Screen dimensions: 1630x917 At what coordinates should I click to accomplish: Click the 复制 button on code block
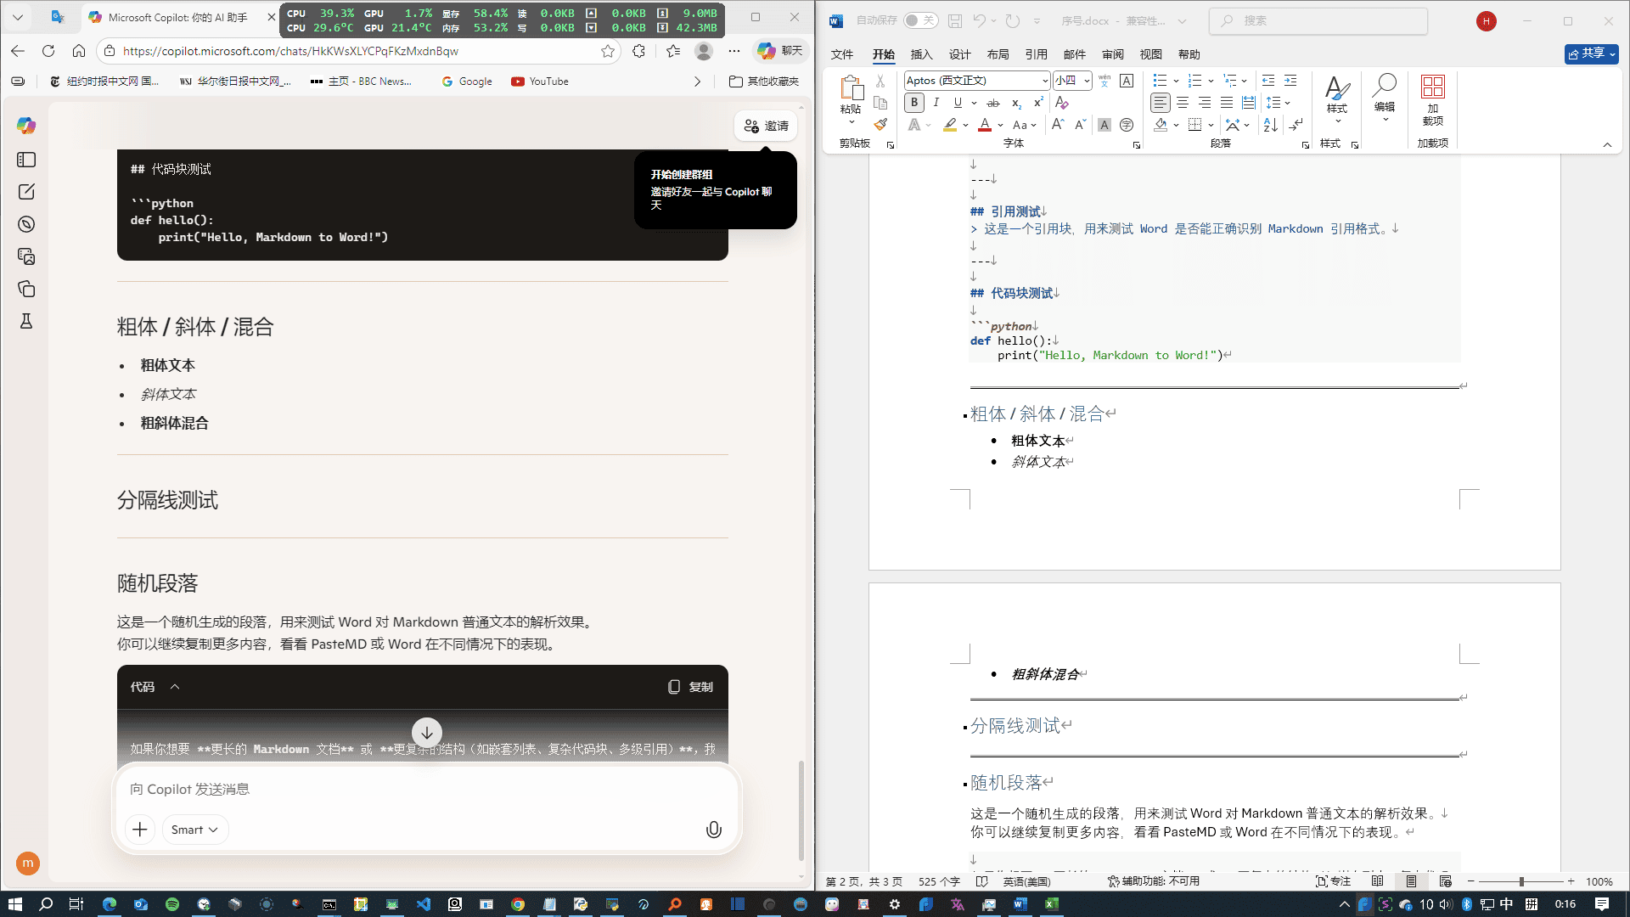point(690,687)
